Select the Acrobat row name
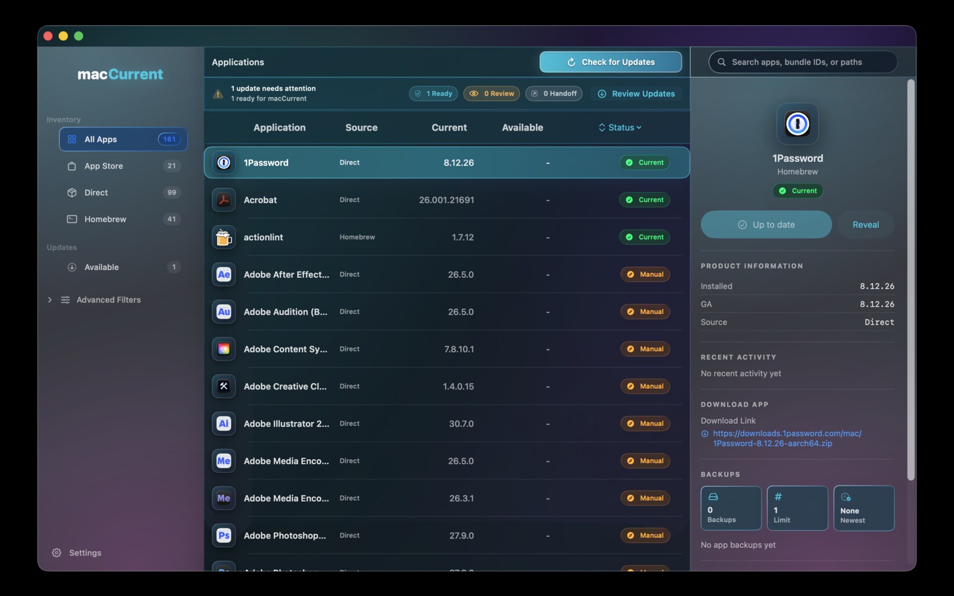Image resolution: width=954 pixels, height=596 pixels. click(260, 200)
